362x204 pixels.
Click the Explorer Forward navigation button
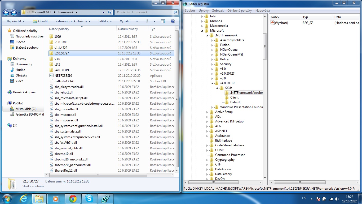point(14,12)
